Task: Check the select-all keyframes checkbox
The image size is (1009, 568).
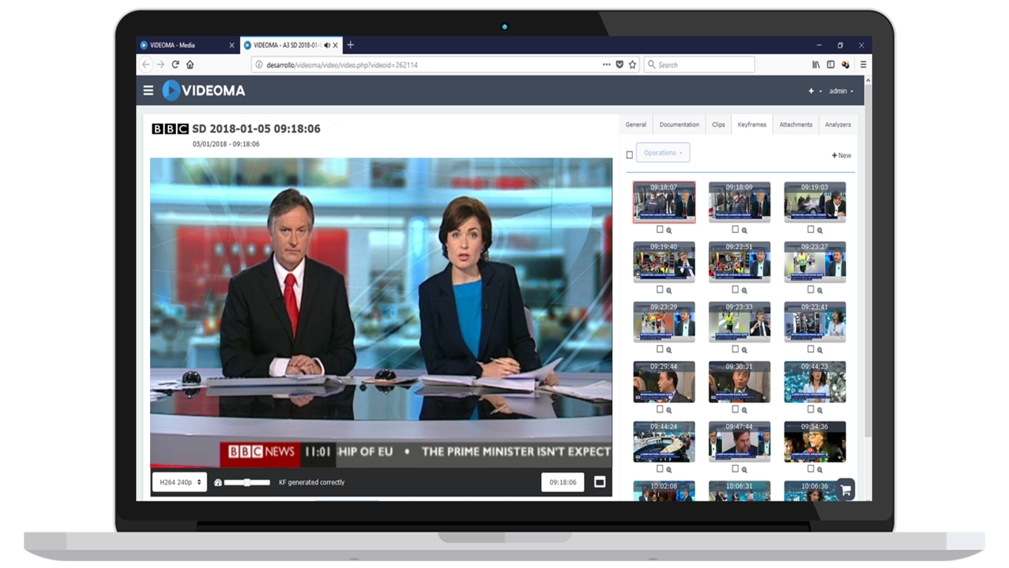Action: tap(630, 155)
